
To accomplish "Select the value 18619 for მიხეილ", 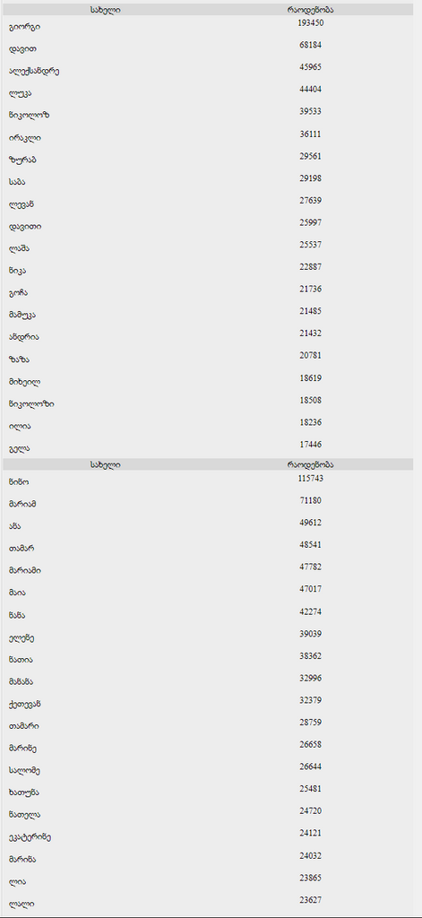I will click(x=310, y=378).
